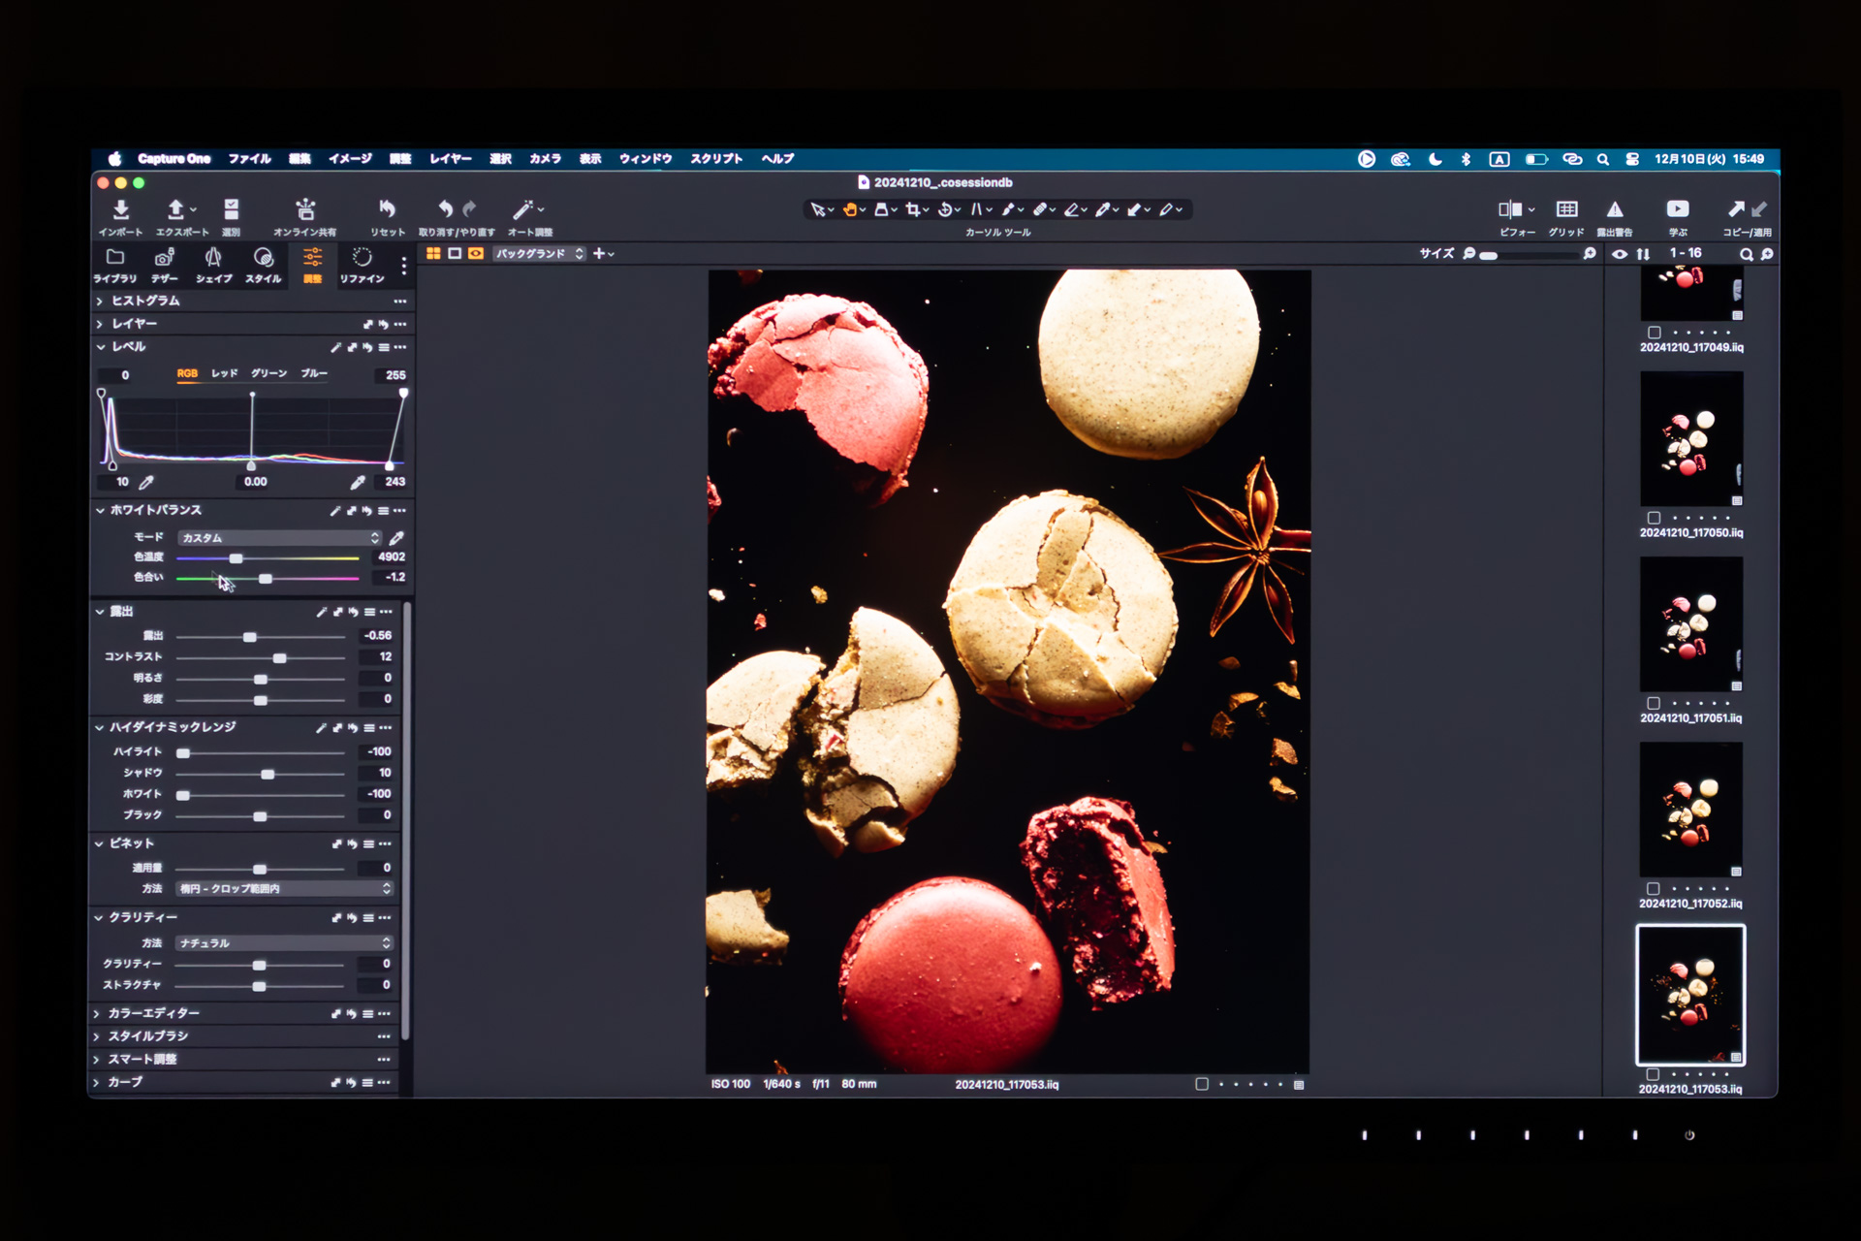Tick the checkbox below the main viewer image
1861x1241 pixels.
pyautogui.click(x=1202, y=1084)
